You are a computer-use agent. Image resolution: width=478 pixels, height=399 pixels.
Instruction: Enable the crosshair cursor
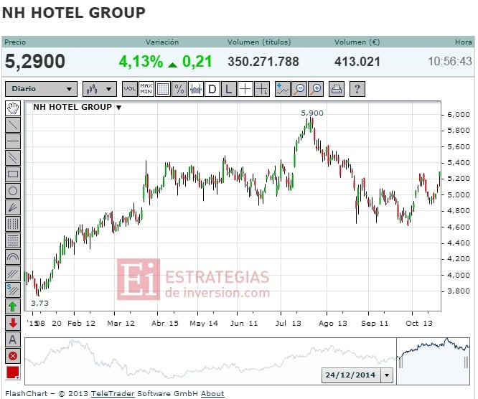(245, 89)
